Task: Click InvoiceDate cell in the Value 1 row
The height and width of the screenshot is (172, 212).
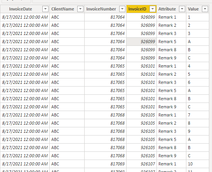Action: pos(25,17)
